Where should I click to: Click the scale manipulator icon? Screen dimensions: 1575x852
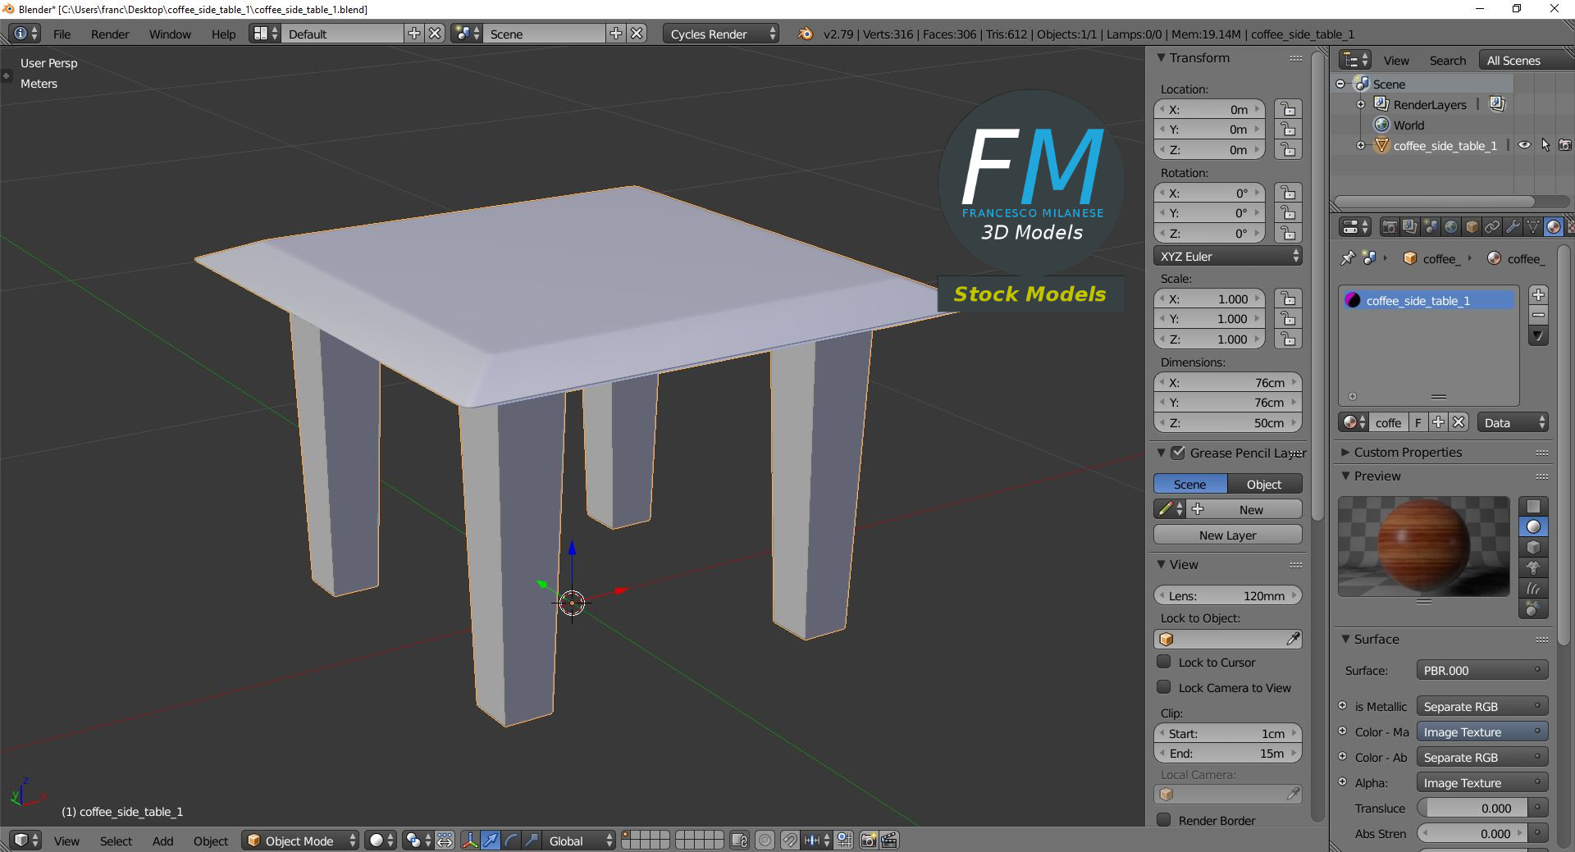(x=532, y=841)
